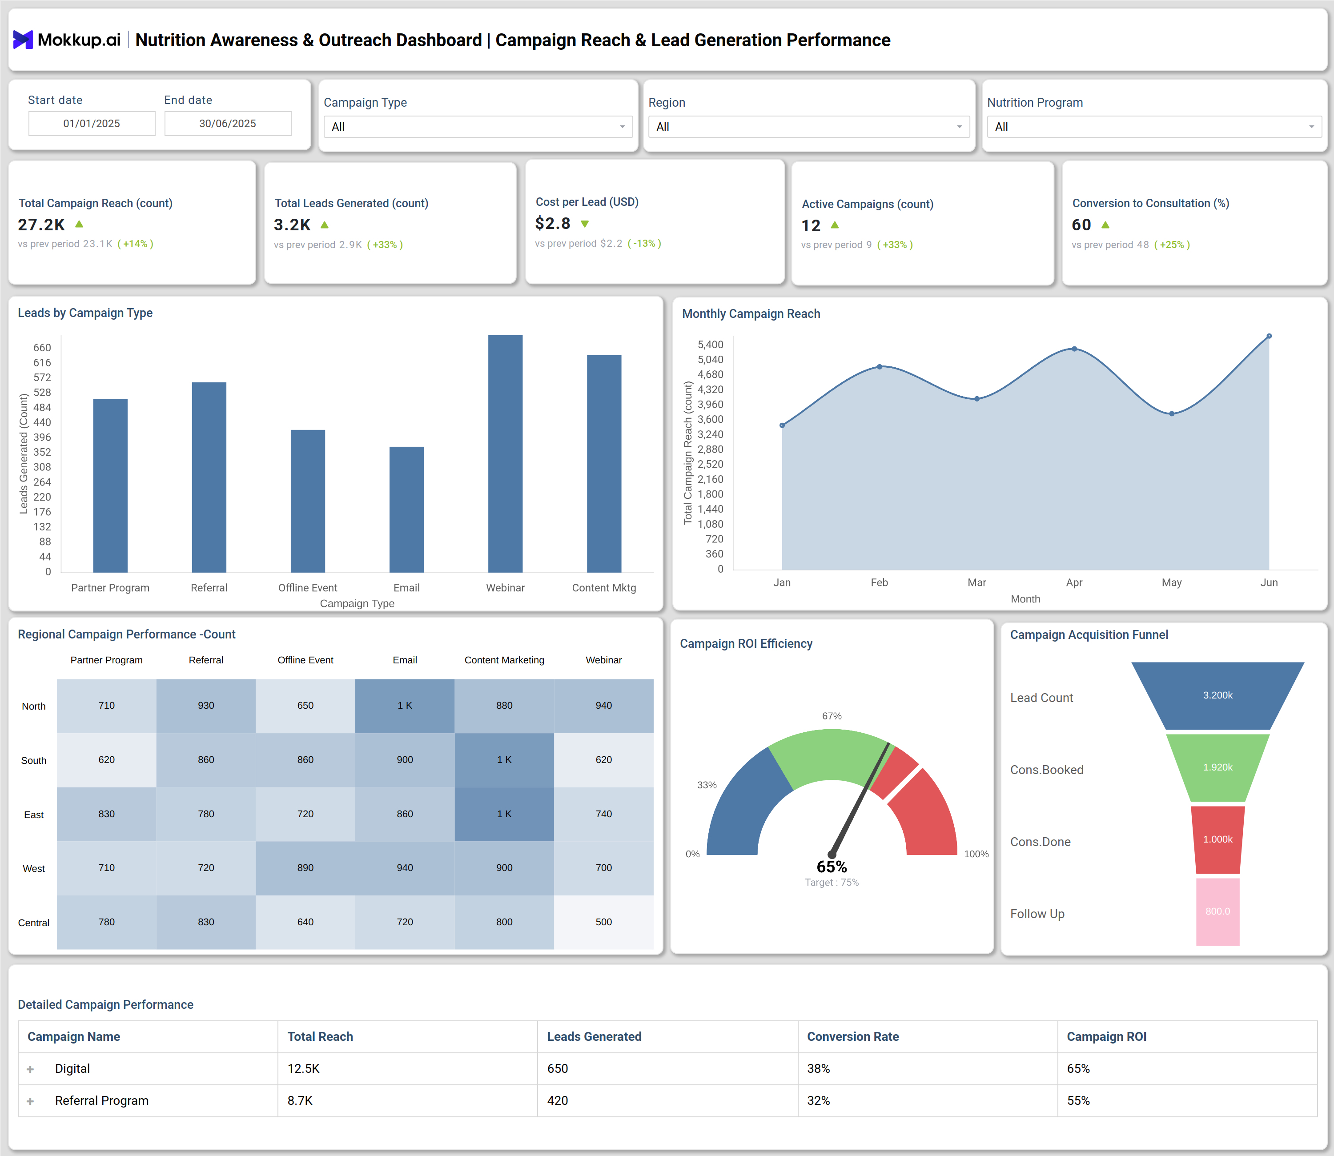Click the Leads by Campaign Type chart title
The height and width of the screenshot is (1156, 1334).
point(85,313)
